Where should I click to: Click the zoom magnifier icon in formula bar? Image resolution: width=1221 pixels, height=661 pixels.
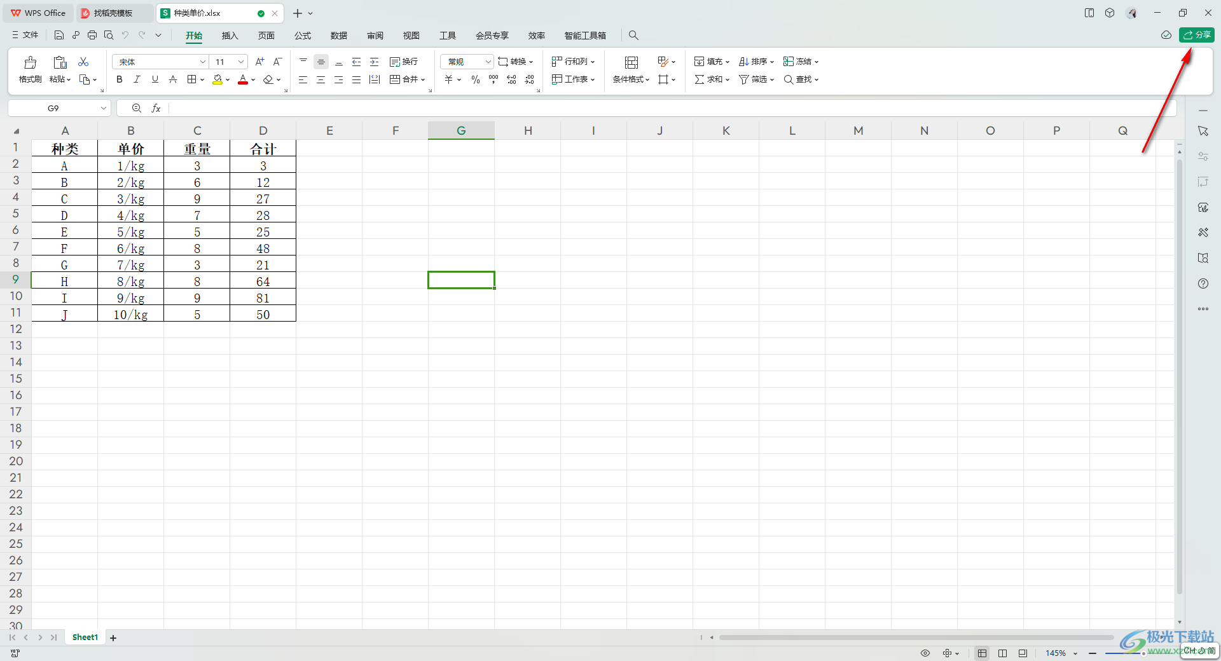[137, 109]
